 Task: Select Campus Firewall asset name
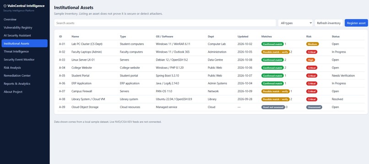coord(81,92)
